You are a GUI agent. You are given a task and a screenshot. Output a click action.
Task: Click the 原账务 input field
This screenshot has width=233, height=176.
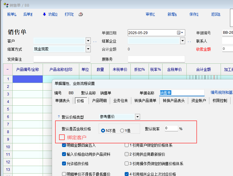tap(156, 59)
